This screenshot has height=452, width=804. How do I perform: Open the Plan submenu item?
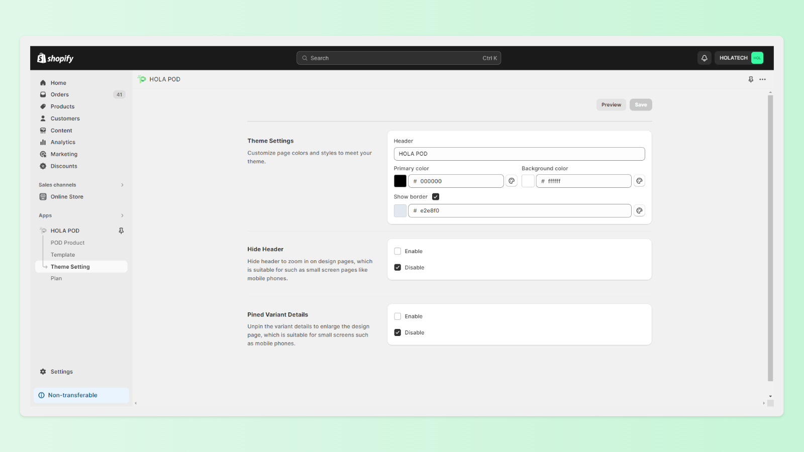pyautogui.click(x=56, y=278)
